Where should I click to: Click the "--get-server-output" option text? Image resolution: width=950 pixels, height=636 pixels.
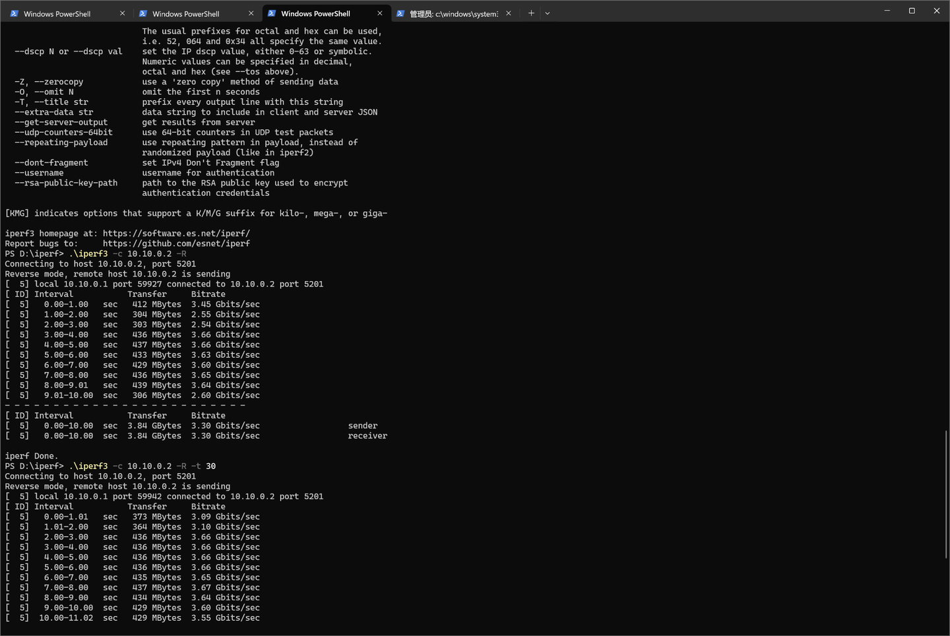tap(61, 122)
